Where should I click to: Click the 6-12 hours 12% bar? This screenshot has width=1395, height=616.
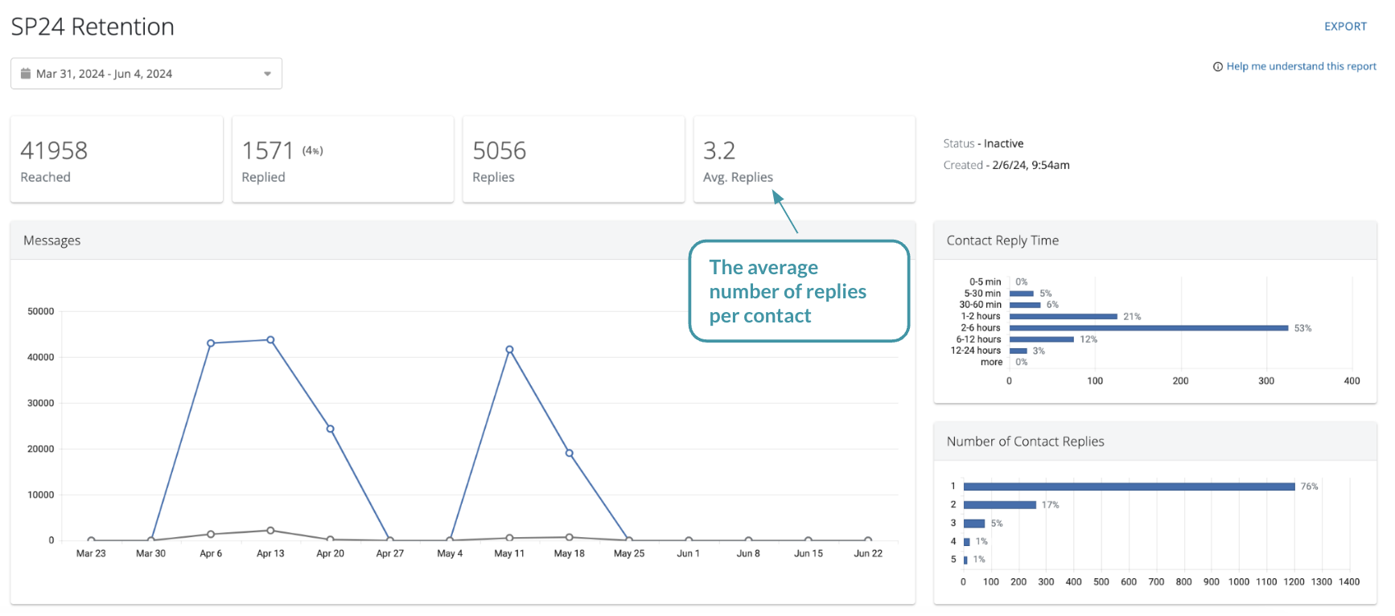pos(1041,339)
